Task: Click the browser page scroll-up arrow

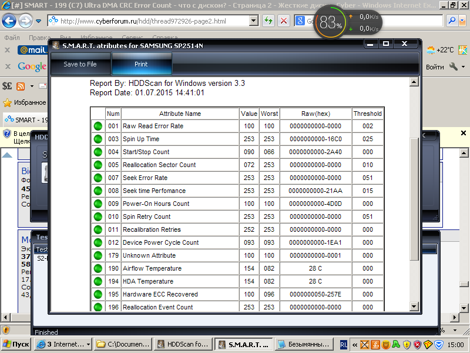Action: [464, 154]
